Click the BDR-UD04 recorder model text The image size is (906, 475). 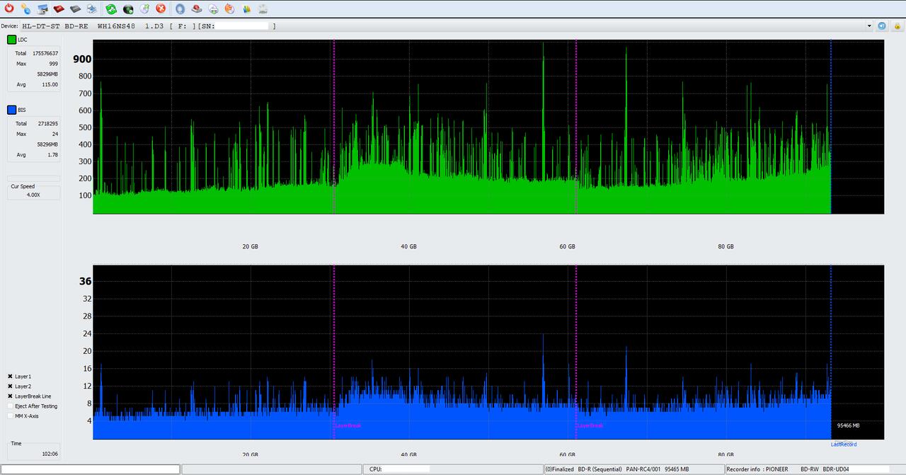[x=836, y=469]
